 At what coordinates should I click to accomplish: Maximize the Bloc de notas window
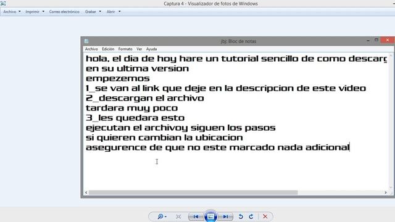click(376, 40)
